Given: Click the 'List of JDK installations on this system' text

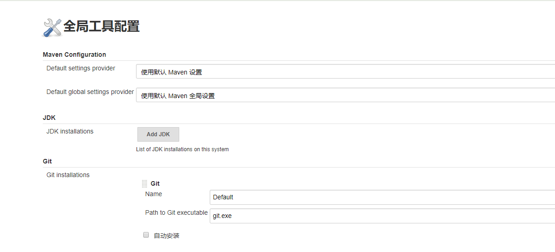Looking at the screenshot, I should [182, 149].
